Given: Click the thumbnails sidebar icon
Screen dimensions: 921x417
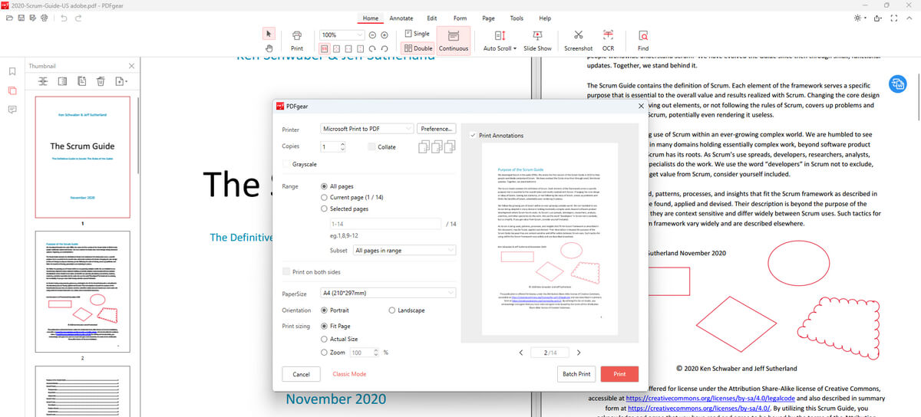Looking at the screenshot, I should pyautogui.click(x=12, y=90).
